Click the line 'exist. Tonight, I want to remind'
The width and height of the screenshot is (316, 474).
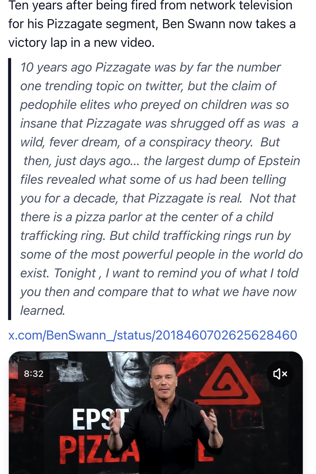pyautogui.click(x=159, y=273)
